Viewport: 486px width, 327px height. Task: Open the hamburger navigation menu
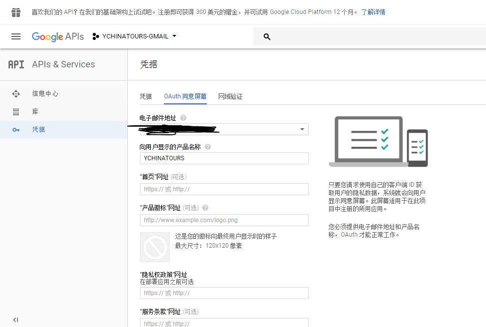pos(16,36)
